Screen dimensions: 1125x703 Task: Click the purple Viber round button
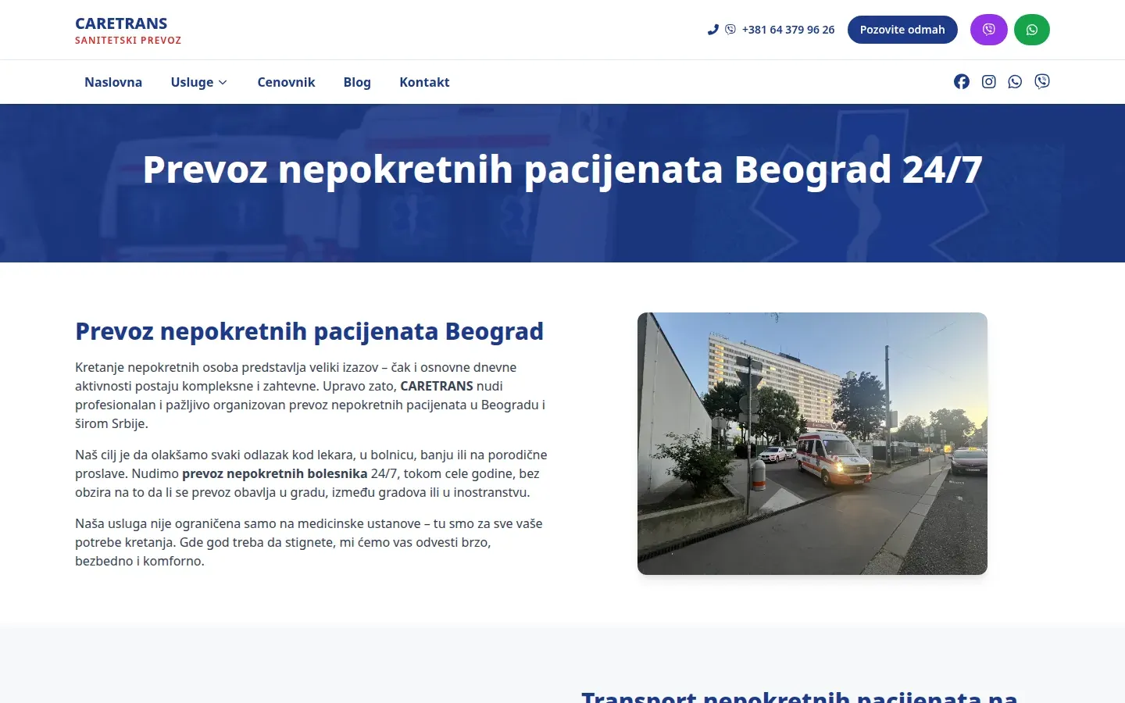point(988,30)
